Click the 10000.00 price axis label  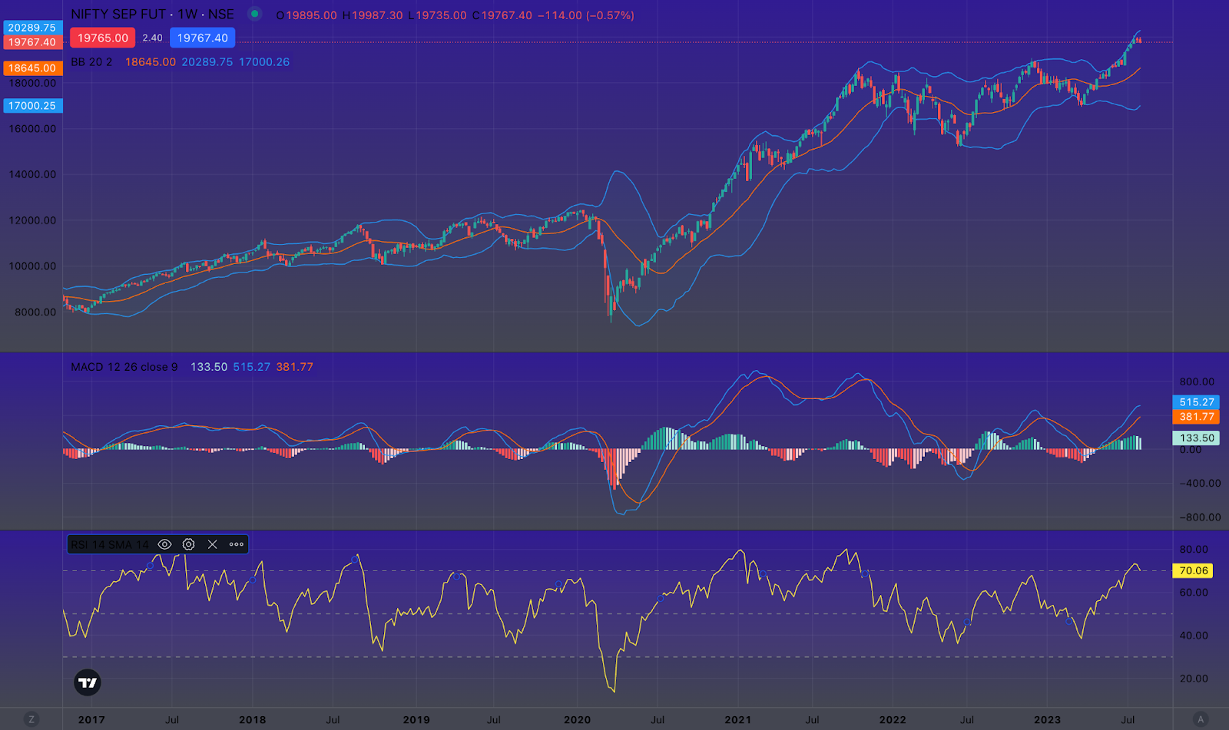[32, 266]
